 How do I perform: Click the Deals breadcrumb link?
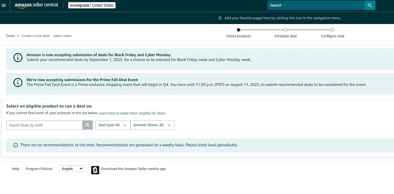pos(10,36)
